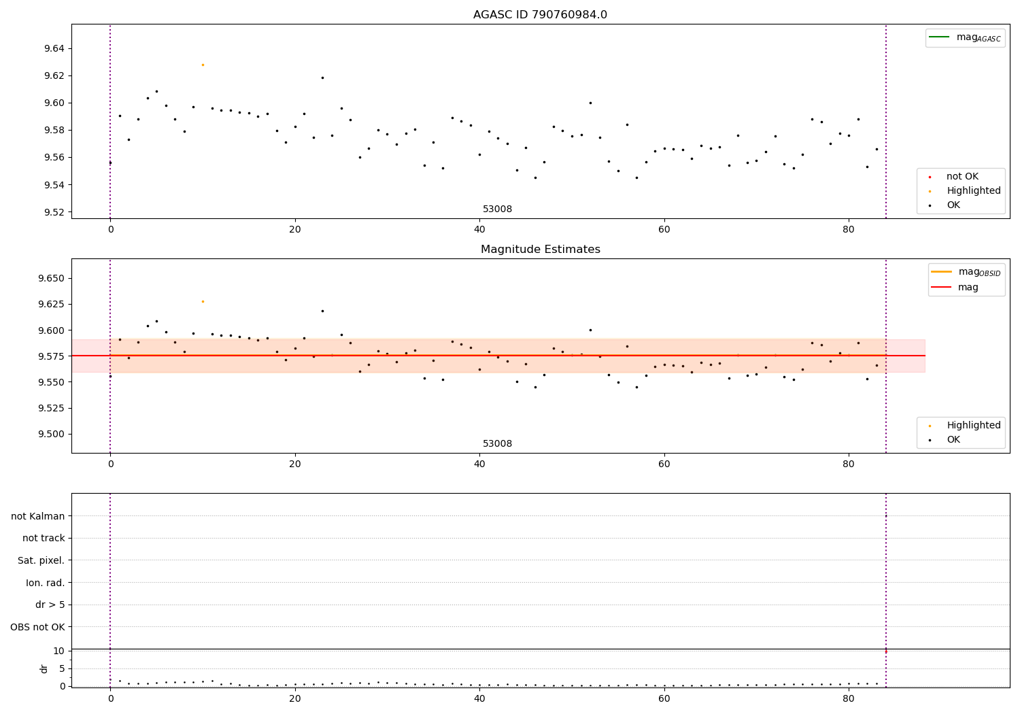This screenshot has height=714, width=1020.
Task: Click the red 'mag' legend line swatch
Action: coord(941,287)
